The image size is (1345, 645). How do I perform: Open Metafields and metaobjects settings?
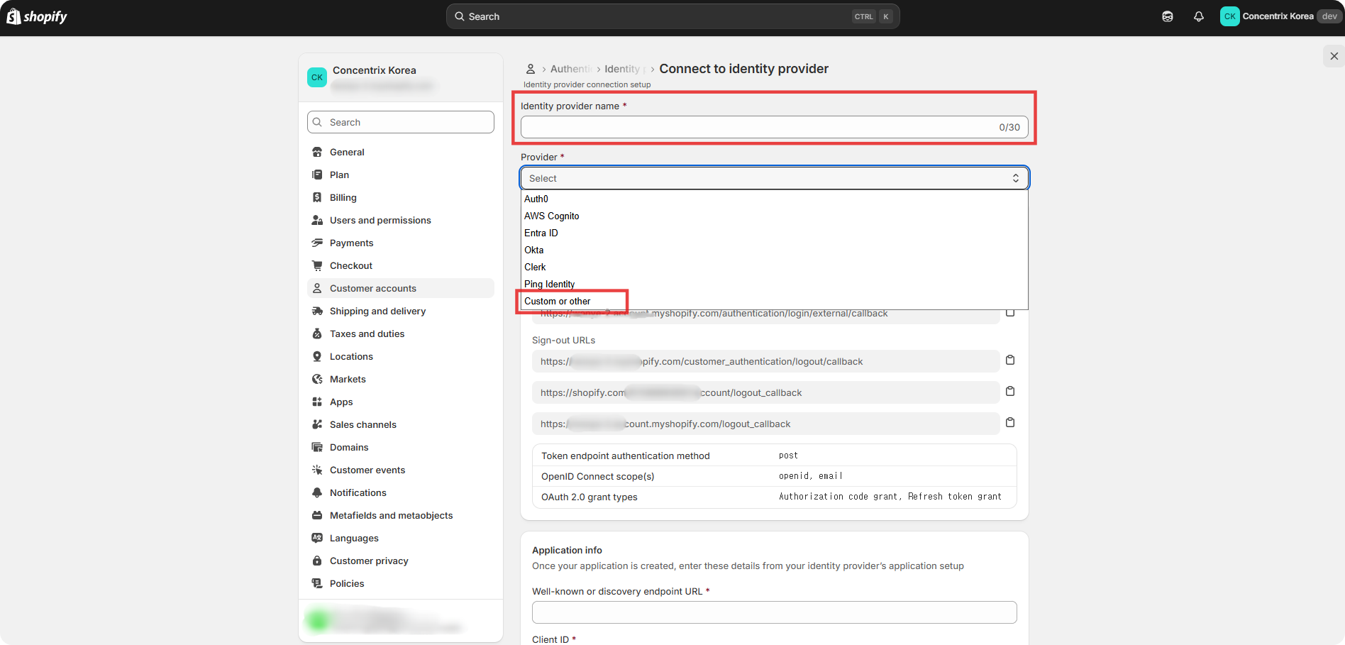click(x=401, y=515)
